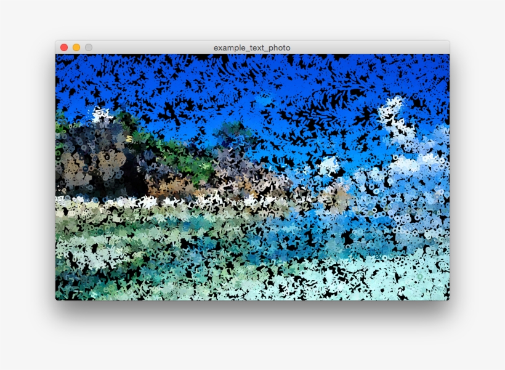
Task: Click the gray desktop background below window
Action: (x=252, y=339)
